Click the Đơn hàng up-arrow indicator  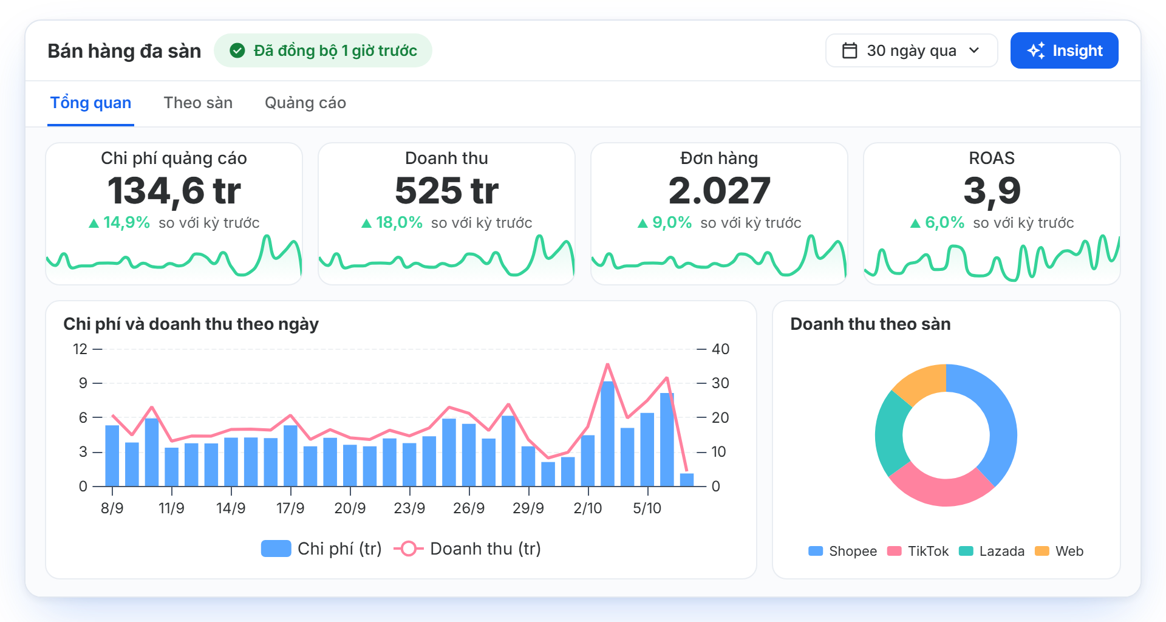[x=643, y=224]
